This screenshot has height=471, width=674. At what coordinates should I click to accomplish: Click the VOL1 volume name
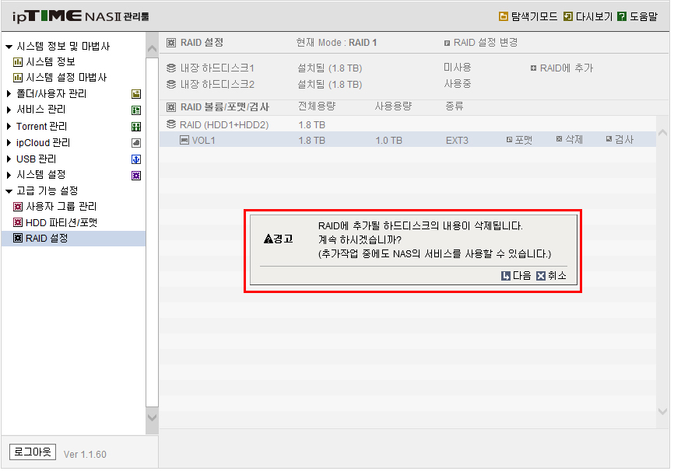coord(204,141)
